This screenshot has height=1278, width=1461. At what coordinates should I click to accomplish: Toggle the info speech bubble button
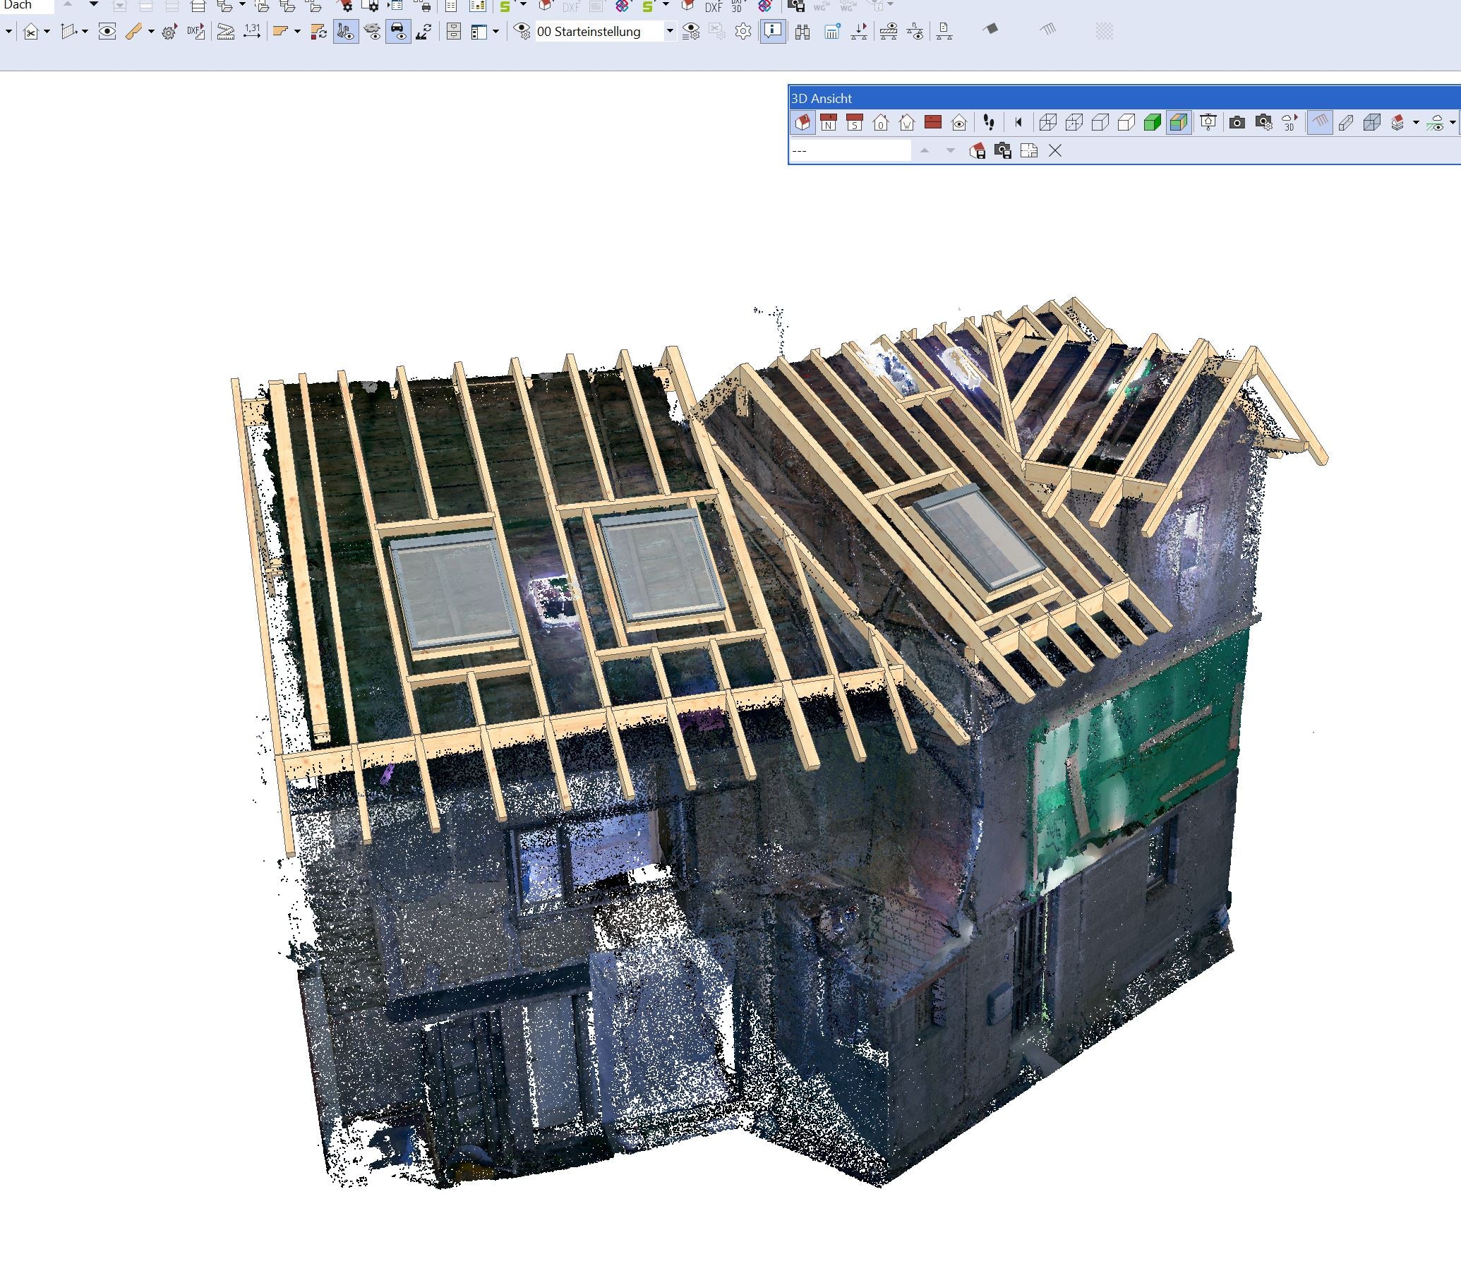click(x=773, y=31)
